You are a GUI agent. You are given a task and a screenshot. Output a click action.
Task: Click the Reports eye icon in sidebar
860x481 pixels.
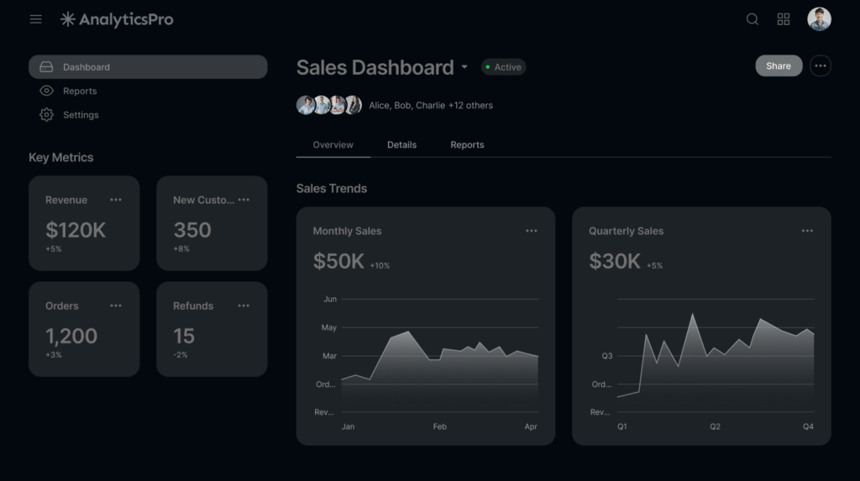(46, 91)
